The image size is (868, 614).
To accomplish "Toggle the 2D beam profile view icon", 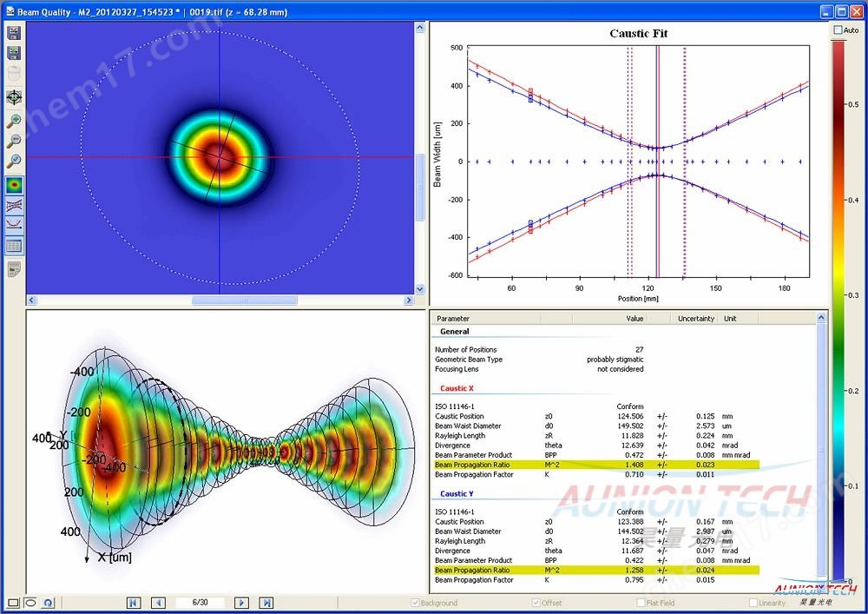I will (14, 185).
